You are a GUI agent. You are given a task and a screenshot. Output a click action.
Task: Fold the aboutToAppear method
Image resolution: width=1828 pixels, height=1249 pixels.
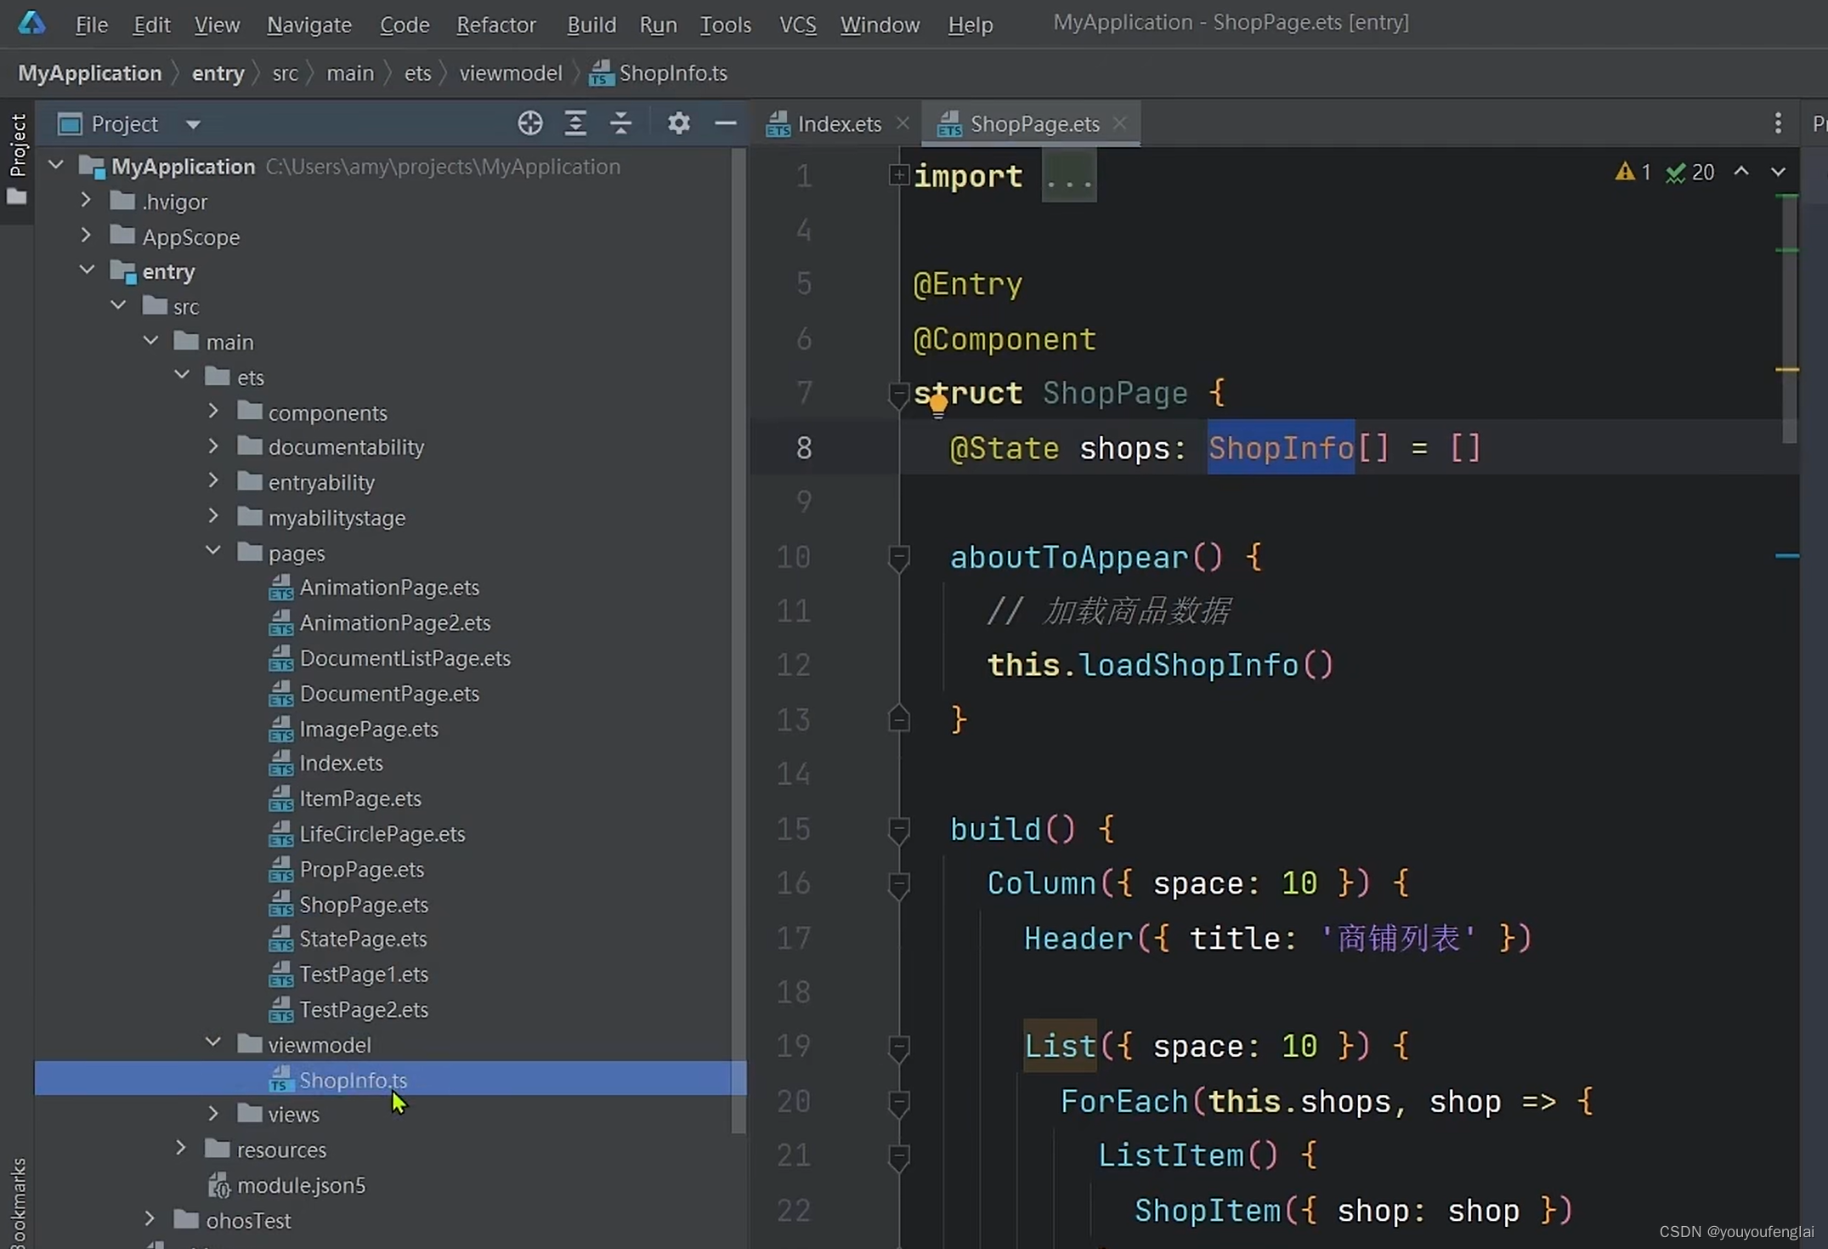898,558
